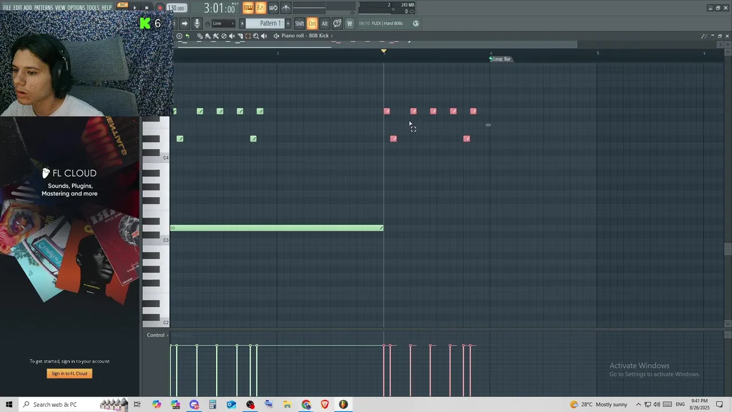Image resolution: width=732 pixels, height=412 pixels.
Task: Choose the Zoom magnifier tool in piano roll
Action: pos(256,36)
